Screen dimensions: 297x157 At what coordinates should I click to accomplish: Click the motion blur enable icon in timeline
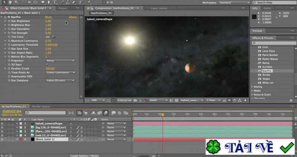pyautogui.click(x=106, y=113)
